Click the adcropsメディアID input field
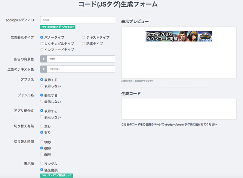 (x=77, y=20)
